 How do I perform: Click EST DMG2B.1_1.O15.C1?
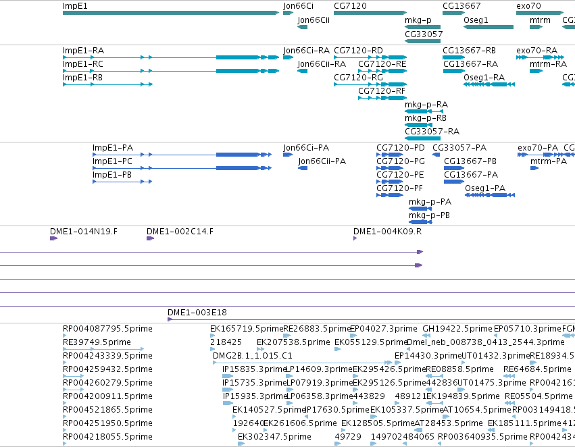coord(303,363)
